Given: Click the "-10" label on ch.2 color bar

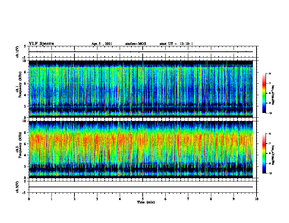Looking at the screenshot, I should [270, 173].
